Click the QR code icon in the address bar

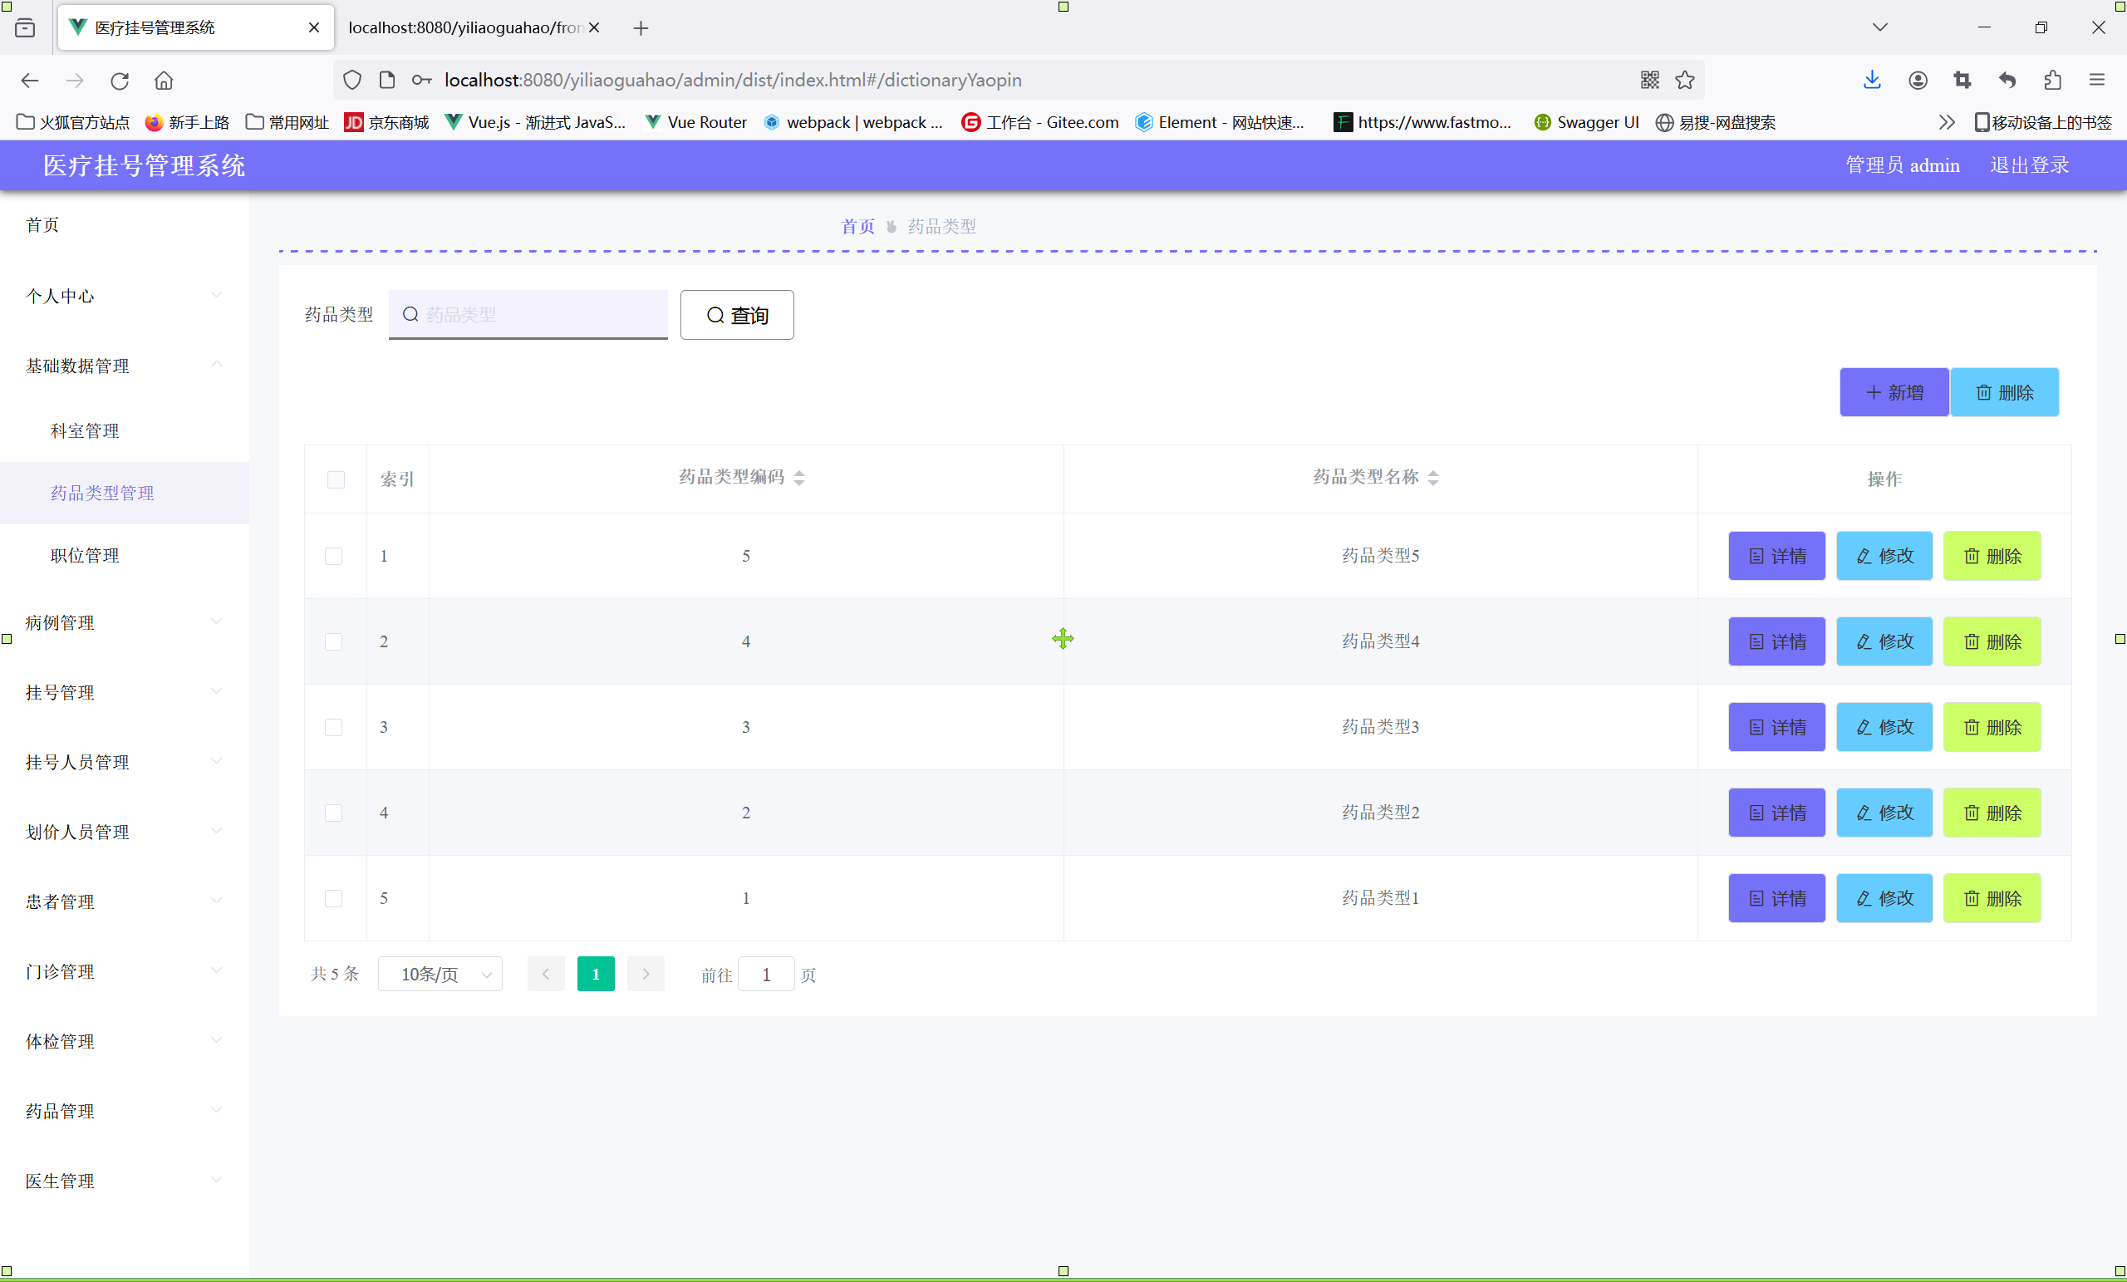pos(1649,81)
